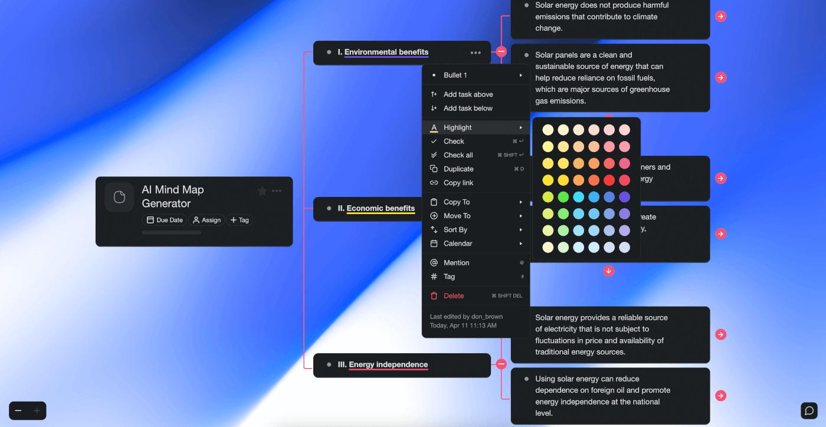Click the zoom out minus icon

pos(18,410)
